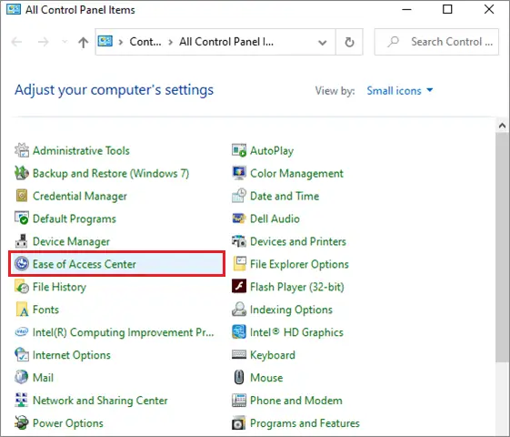Click the Dell Audio icon
Viewport: 510px width, 437px height.
tap(239, 218)
